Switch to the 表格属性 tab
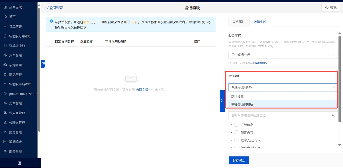The width and height of the screenshot is (343, 168). [238, 22]
